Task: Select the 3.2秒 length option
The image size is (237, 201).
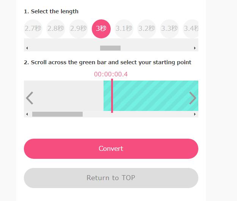Action: pos(147,29)
